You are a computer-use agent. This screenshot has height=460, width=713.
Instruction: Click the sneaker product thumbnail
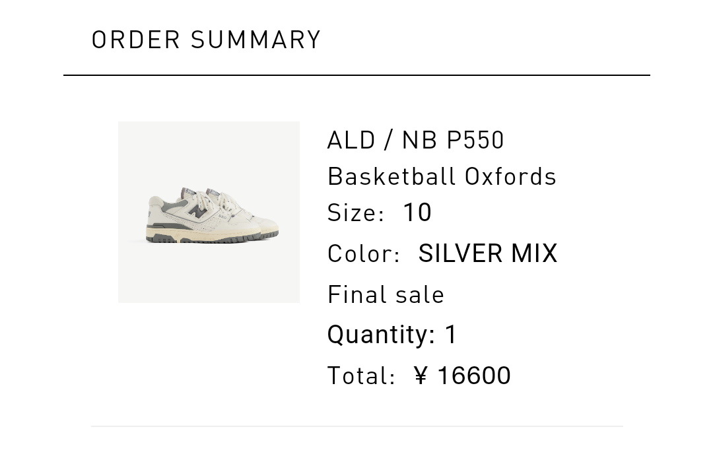coord(209,212)
